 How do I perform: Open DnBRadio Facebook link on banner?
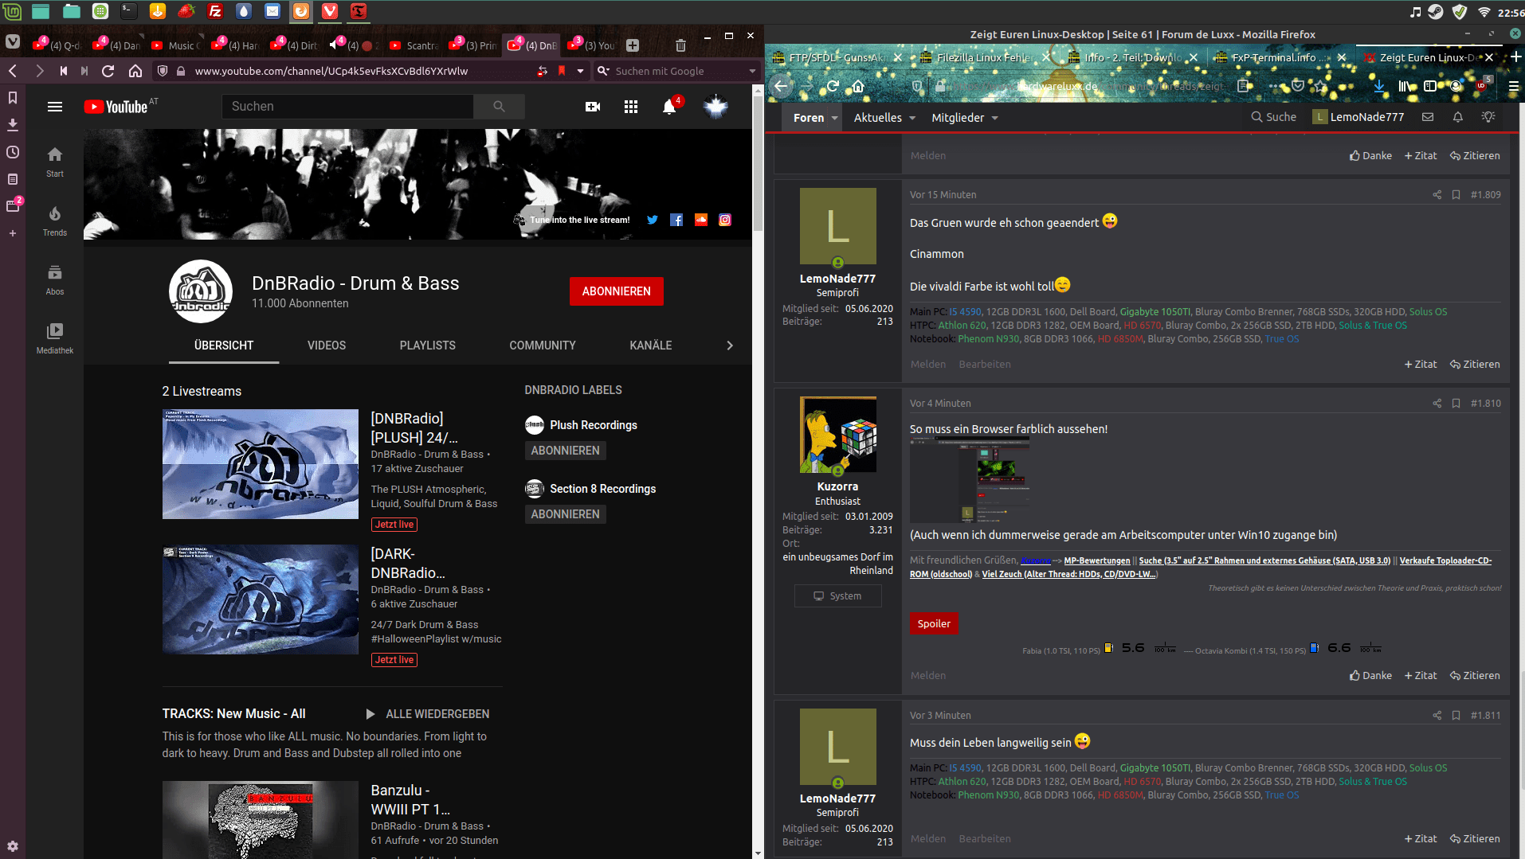pos(676,220)
